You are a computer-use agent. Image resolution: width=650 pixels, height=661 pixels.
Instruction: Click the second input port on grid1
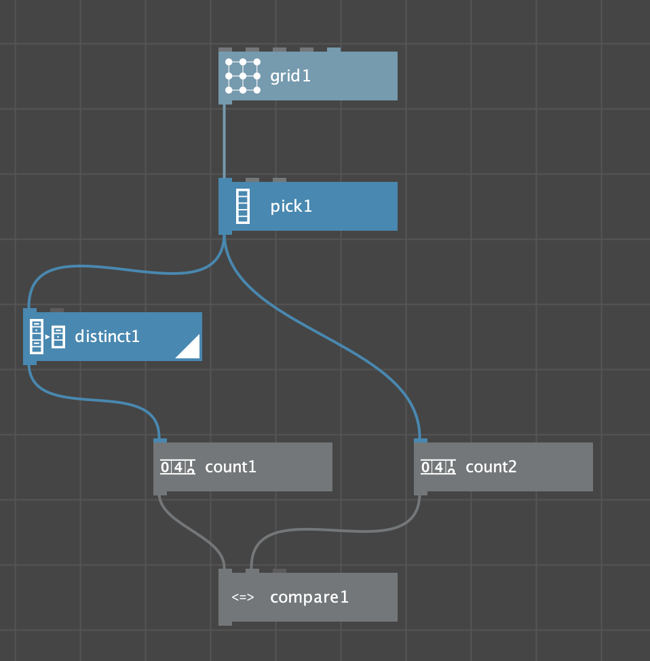[252, 50]
